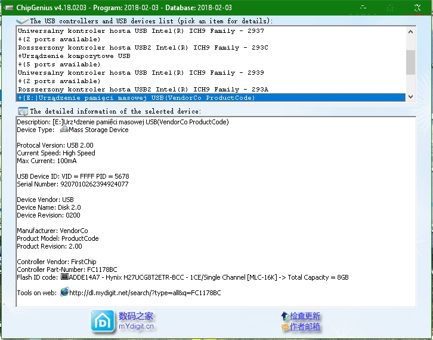Viewport: 433px width, 340px height.
Task: Click the Controller Vendor FirstChip line
Action: point(57,262)
